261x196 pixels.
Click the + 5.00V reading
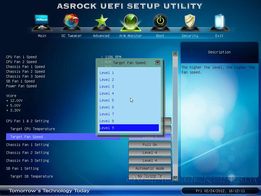click(13, 105)
